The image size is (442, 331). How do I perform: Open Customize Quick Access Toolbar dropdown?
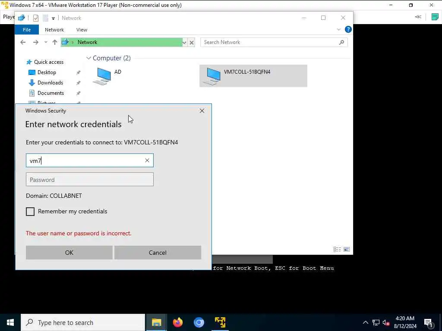tap(53, 18)
